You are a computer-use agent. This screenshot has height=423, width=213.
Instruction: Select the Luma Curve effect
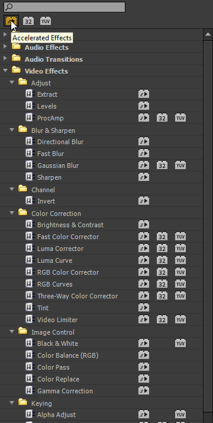55,260
